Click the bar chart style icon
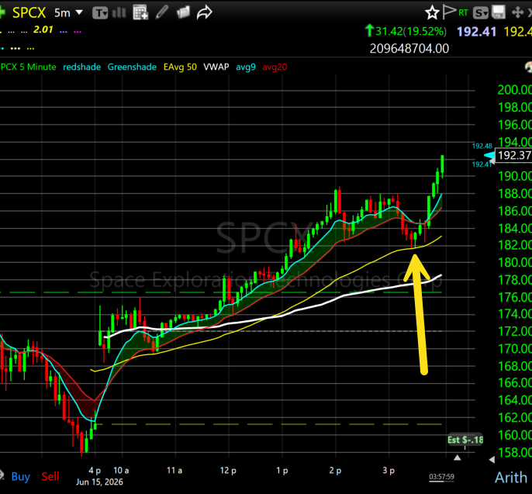Image resolution: width=532 pixels, height=494 pixels. pos(119,13)
